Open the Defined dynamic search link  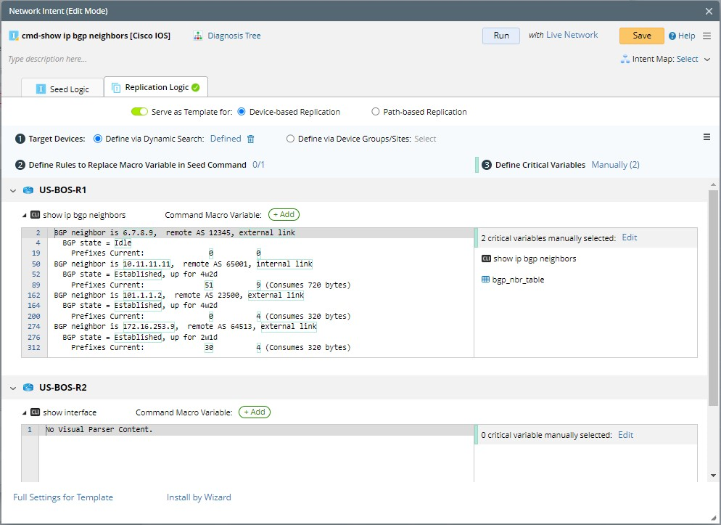tap(226, 139)
